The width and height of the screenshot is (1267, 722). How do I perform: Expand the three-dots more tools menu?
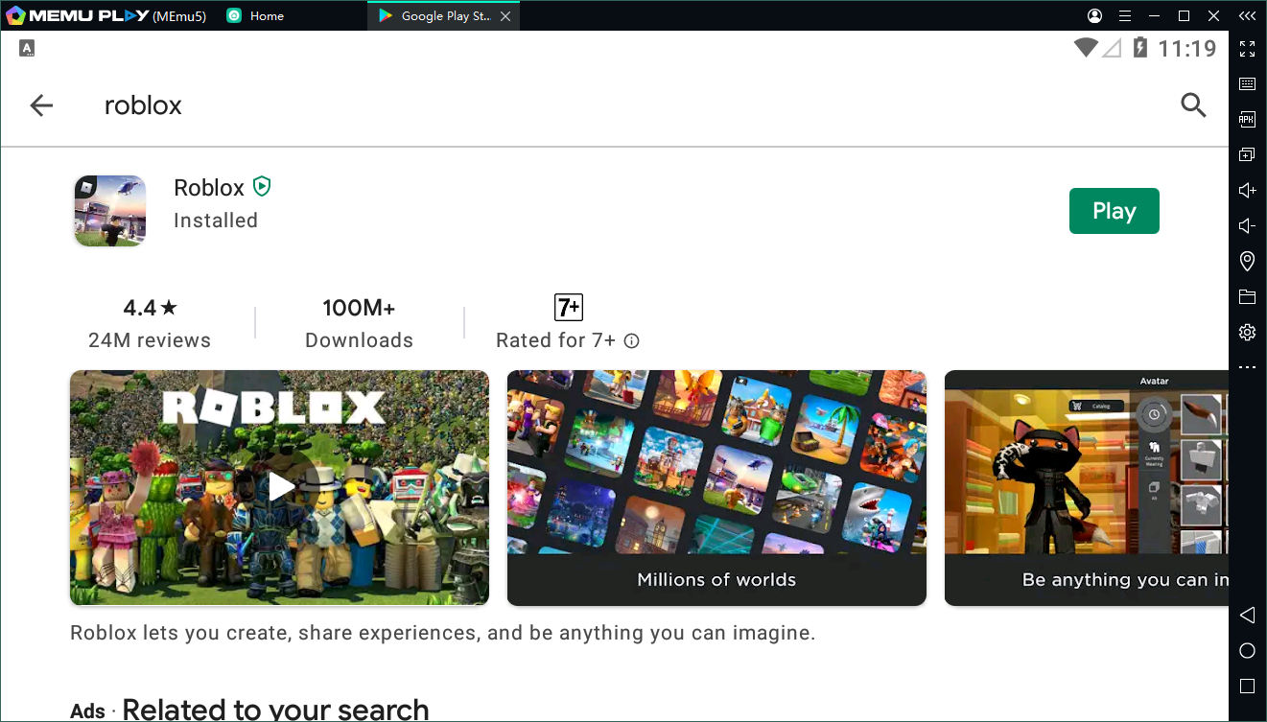point(1247,367)
